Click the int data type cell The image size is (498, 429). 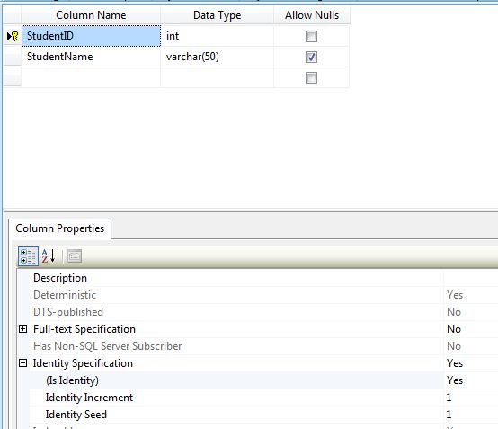tap(217, 36)
